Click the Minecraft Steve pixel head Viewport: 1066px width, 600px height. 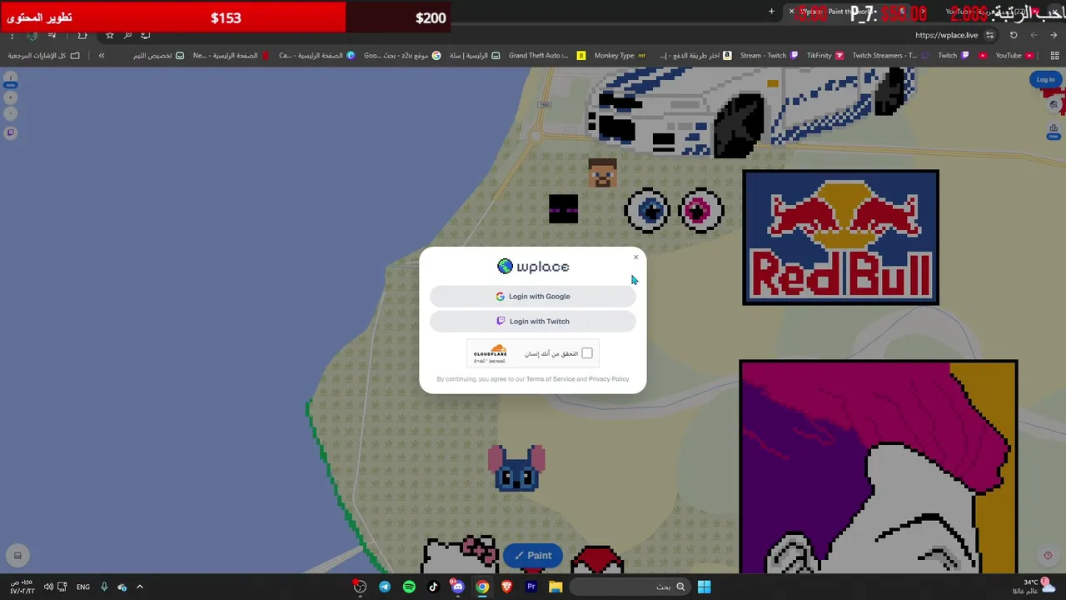tap(602, 173)
